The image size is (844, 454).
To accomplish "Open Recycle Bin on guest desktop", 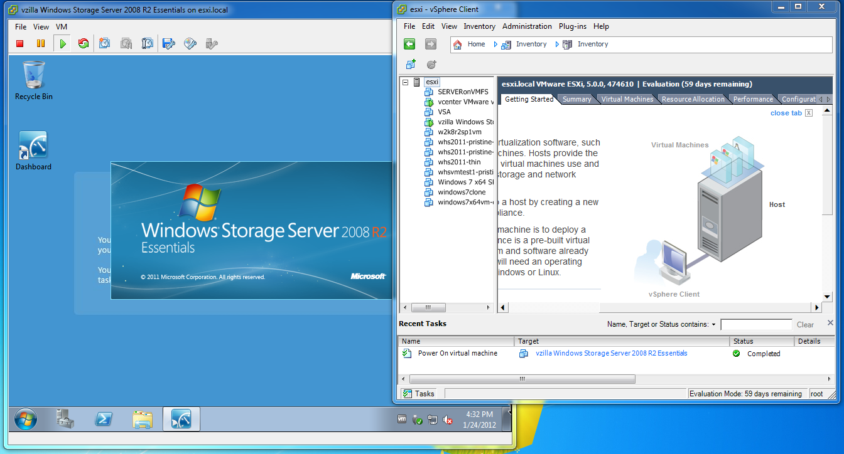I will (34, 80).
